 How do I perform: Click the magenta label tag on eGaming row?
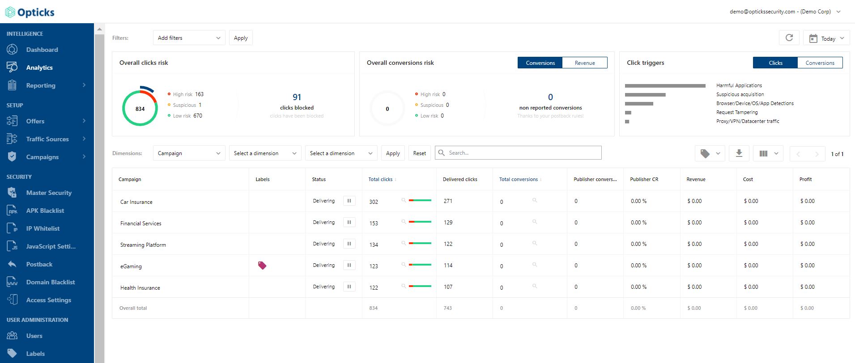262,266
